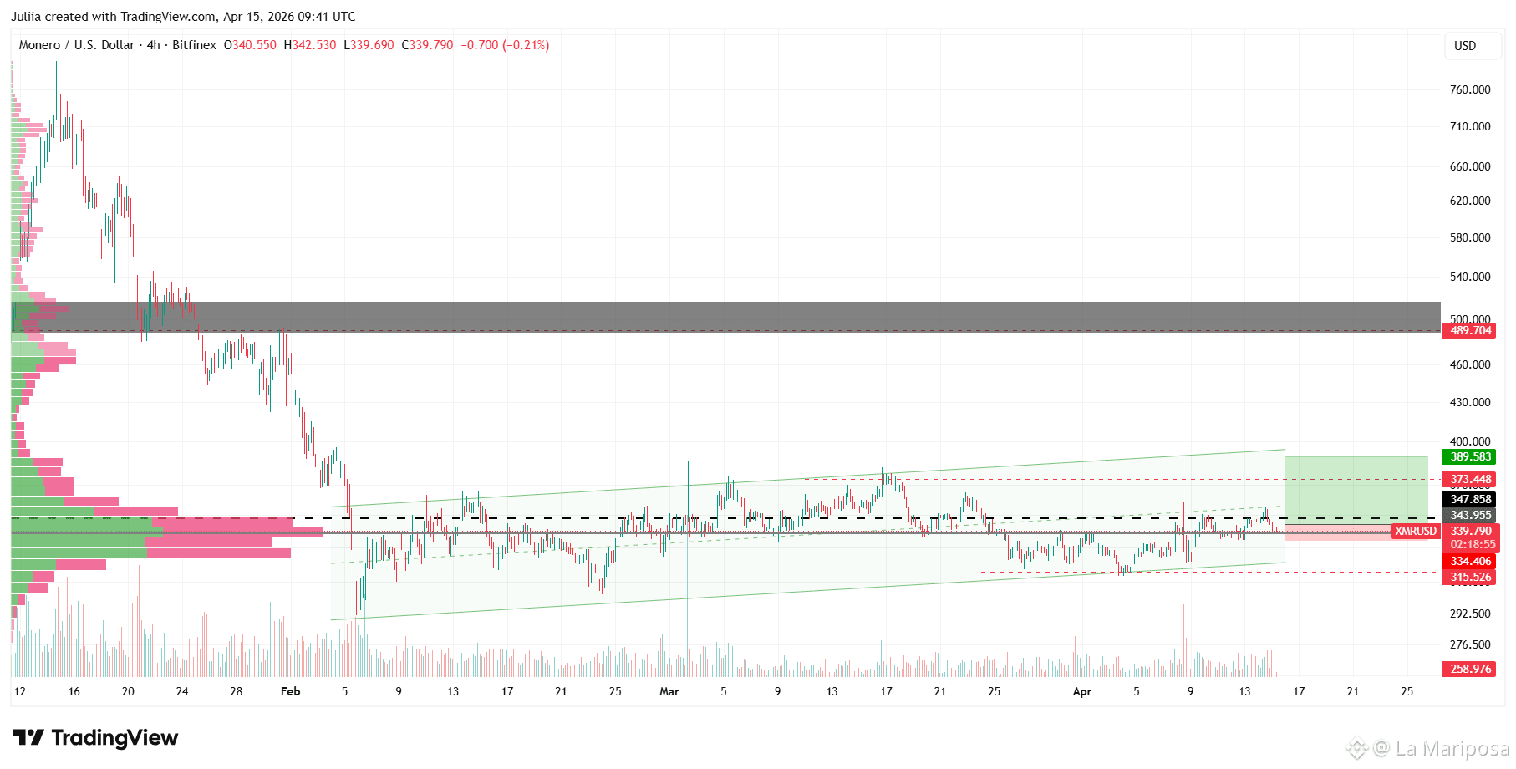Select the red 489.704 price label

tap(1469, 330)
